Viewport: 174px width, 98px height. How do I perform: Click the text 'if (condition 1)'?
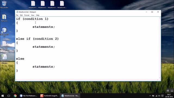32,19
